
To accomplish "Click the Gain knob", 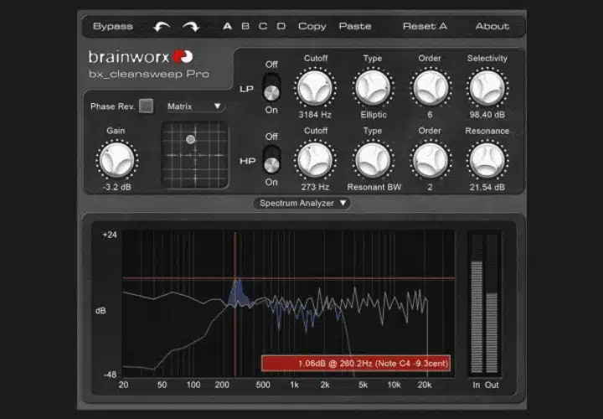I will coord(117,160).
